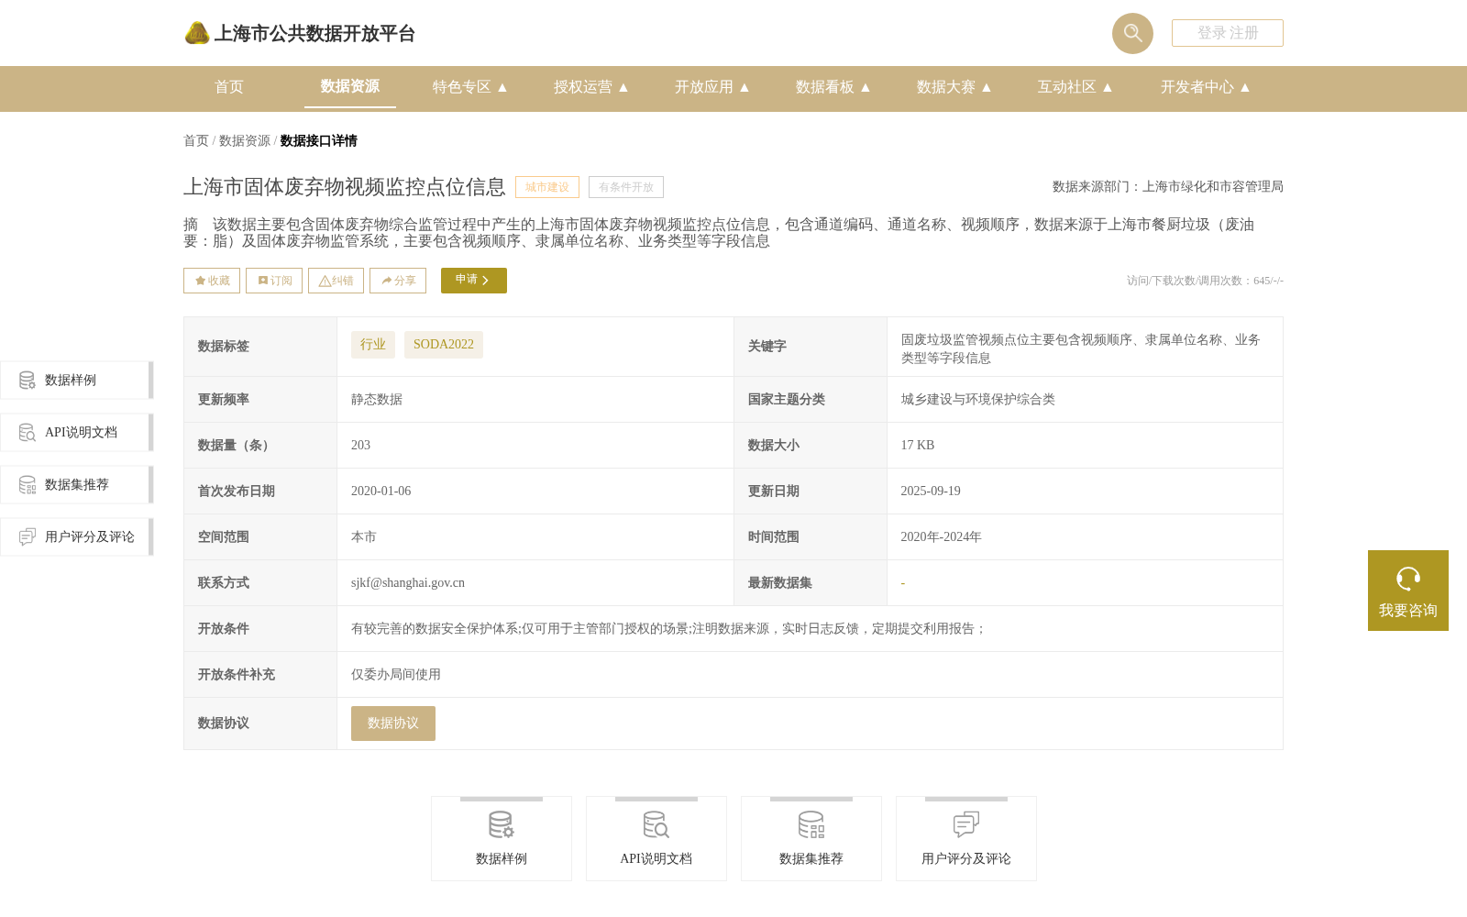Share dataset with 分享 arrow button
This screenshot has width=1467, height=917.
coord(398,281)
